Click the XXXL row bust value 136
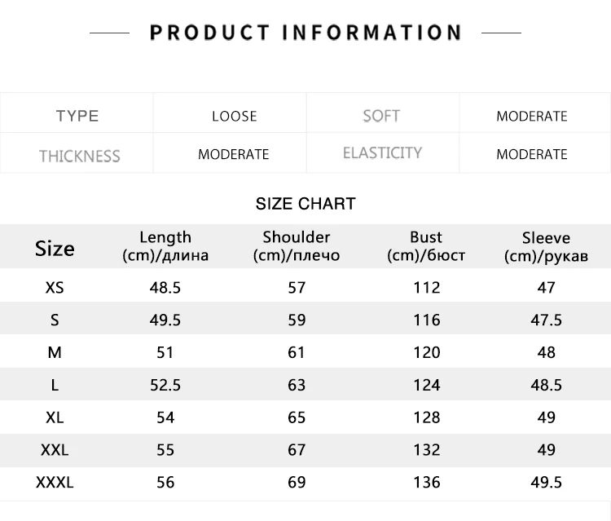 tap(427, 483)
